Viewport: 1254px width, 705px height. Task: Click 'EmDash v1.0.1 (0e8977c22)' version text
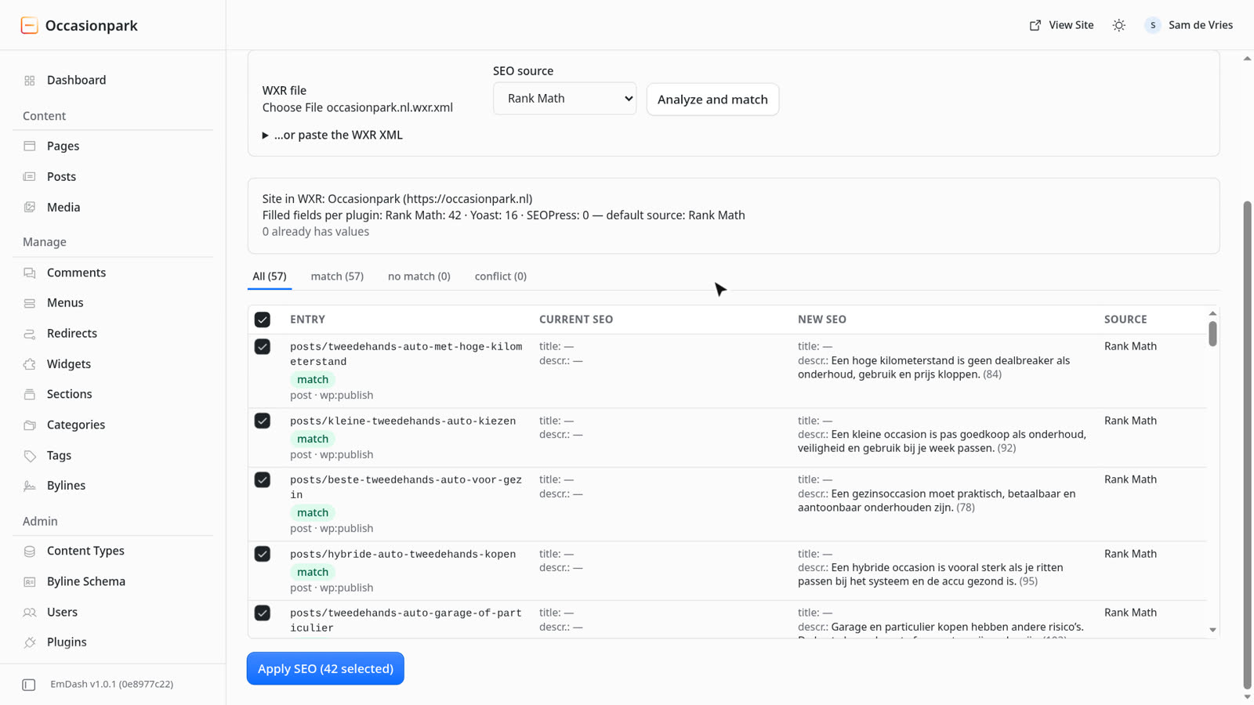tap(112, 685)
